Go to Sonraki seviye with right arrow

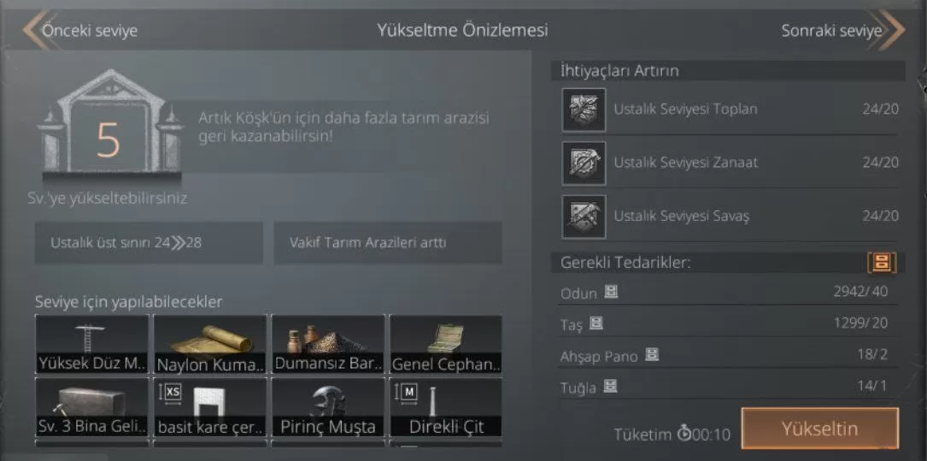pos(842,30)
